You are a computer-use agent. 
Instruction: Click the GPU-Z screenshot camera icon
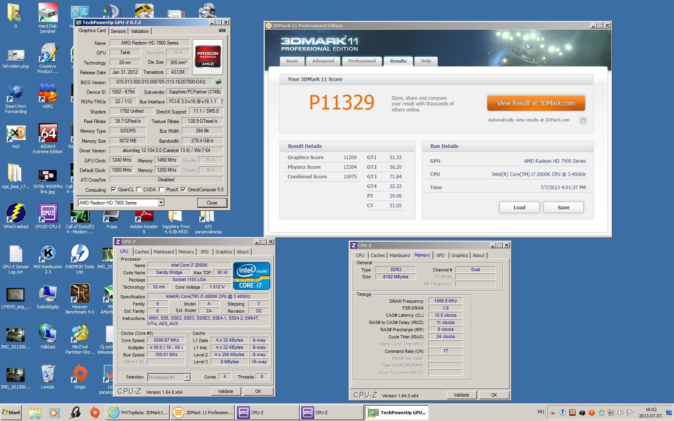tap(222, 30)
